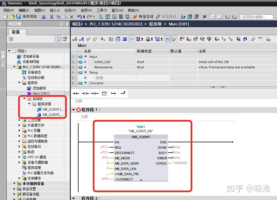Collapse the Input interface section

coord(86,57)
